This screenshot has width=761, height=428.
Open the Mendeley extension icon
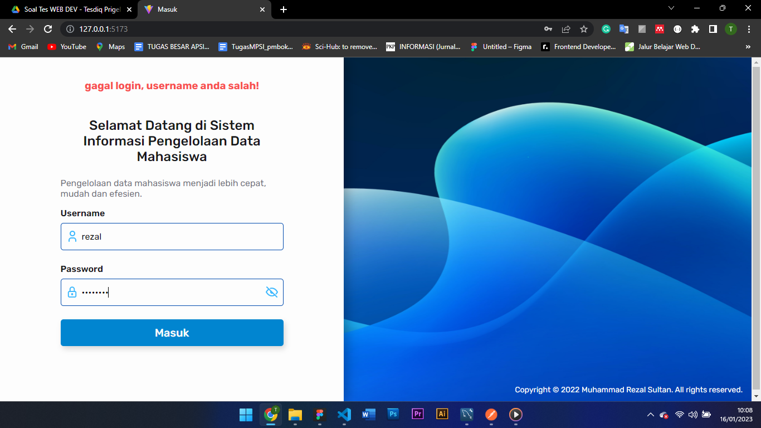[x=659, y=29]
